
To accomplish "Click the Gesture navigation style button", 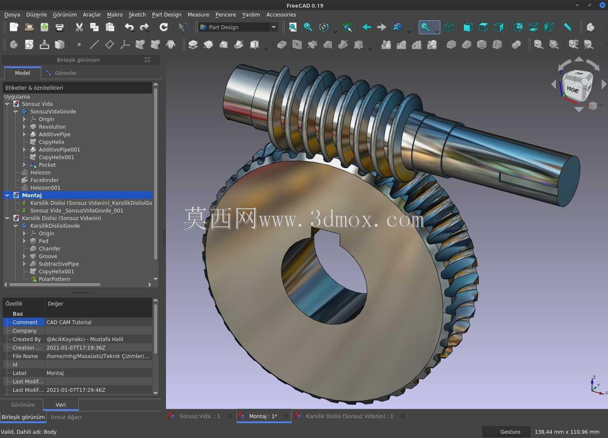I will tap(506, 432).
